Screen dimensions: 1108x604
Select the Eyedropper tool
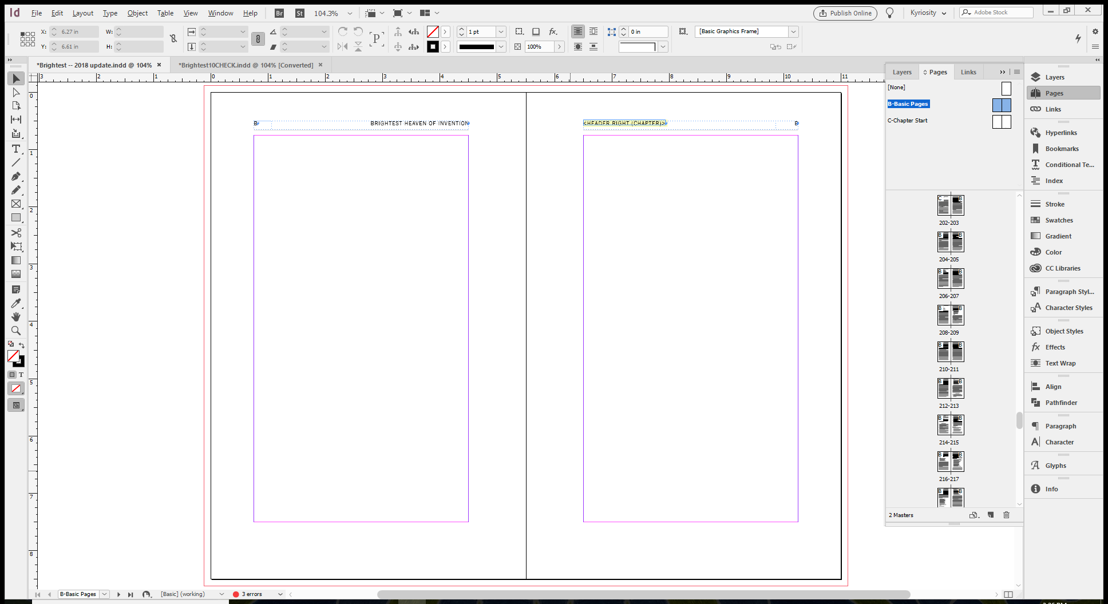click(x=16, y=303)
